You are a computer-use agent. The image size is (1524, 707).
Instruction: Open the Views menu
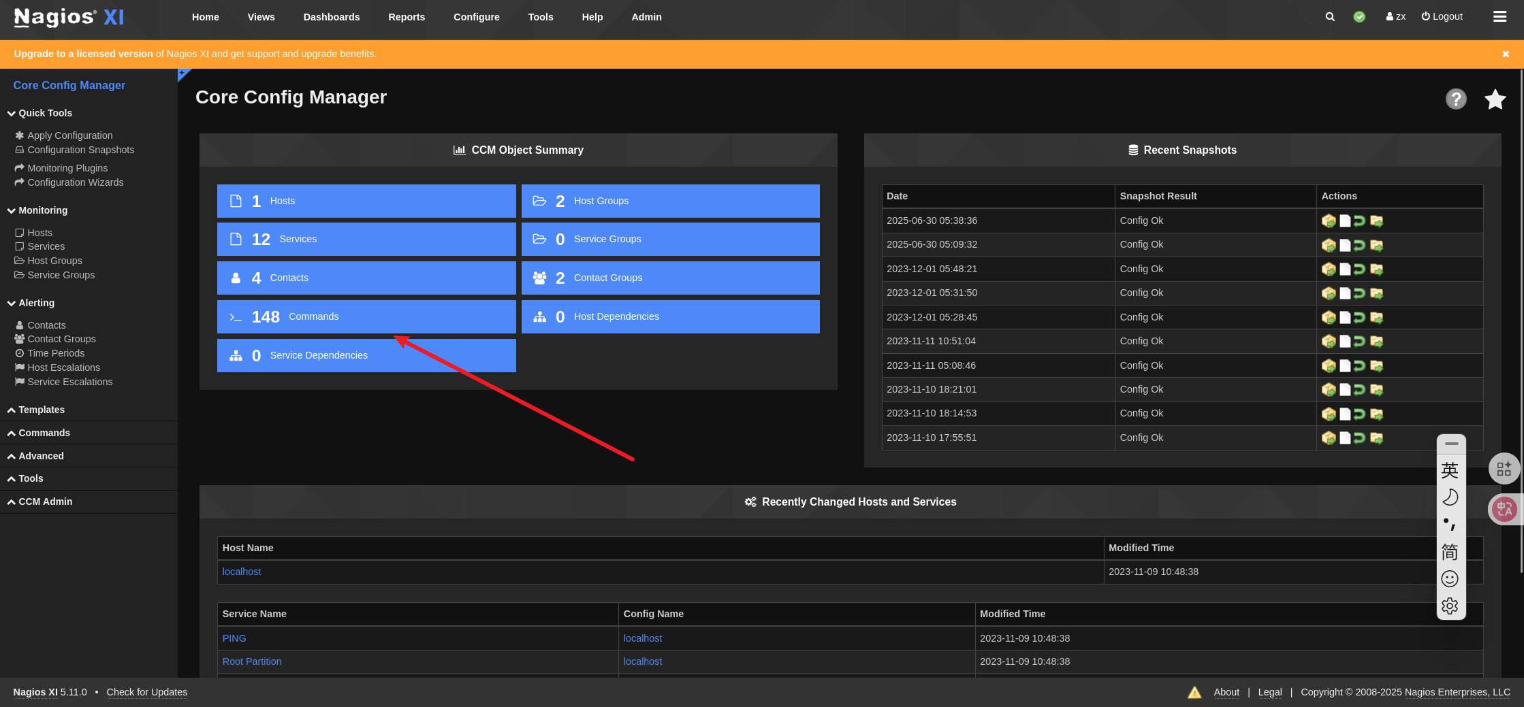tap(261, 17)
